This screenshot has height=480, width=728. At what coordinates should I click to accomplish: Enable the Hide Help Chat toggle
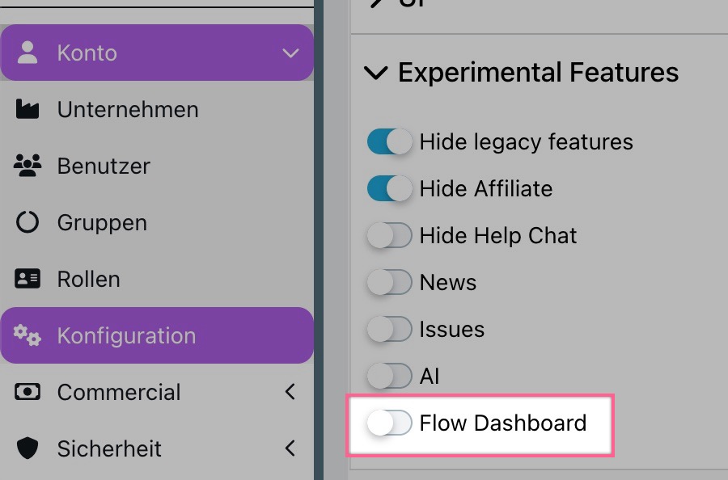pyautogui.click(x=389, y=235)
